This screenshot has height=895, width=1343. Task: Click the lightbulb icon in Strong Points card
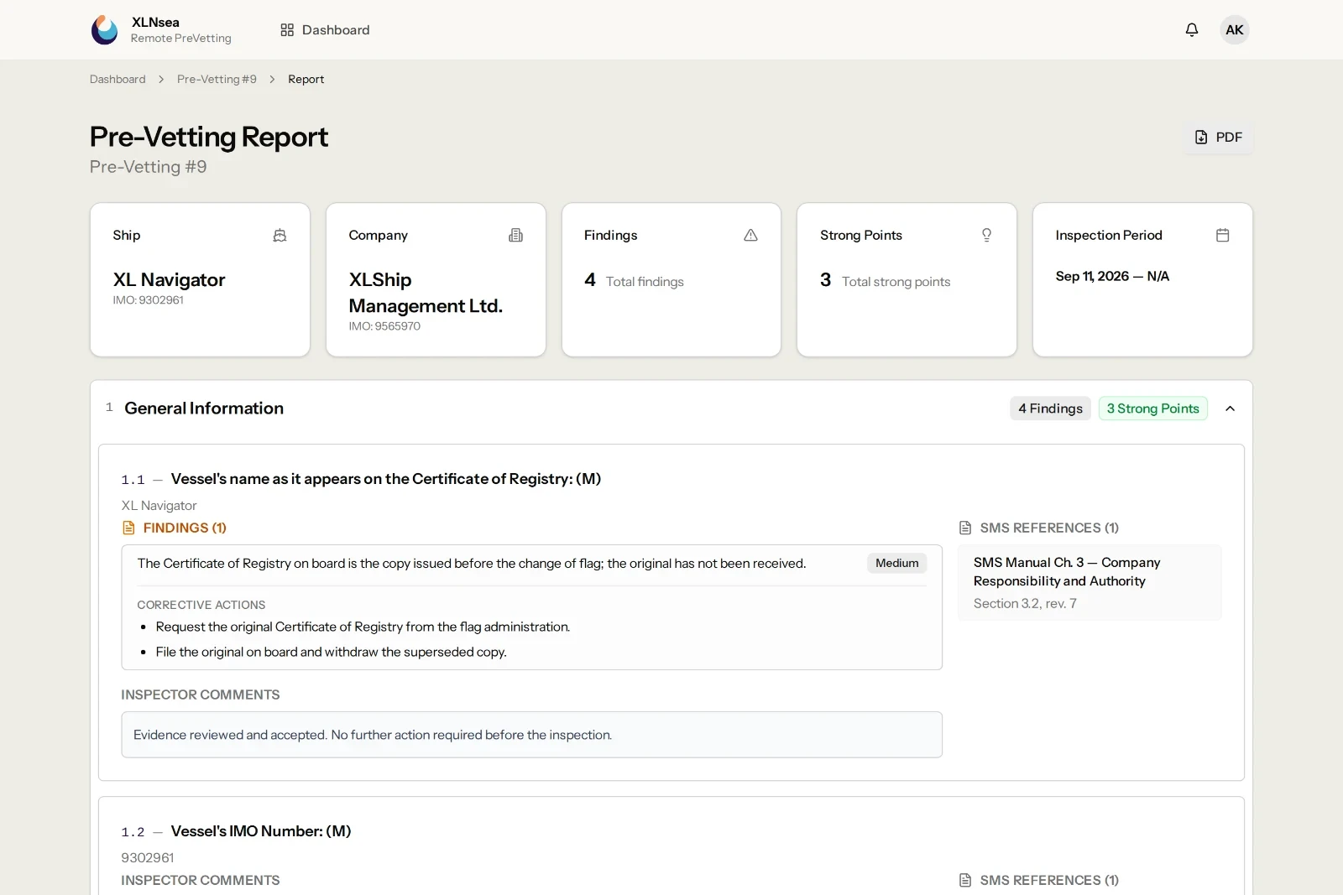click(987, 236)
